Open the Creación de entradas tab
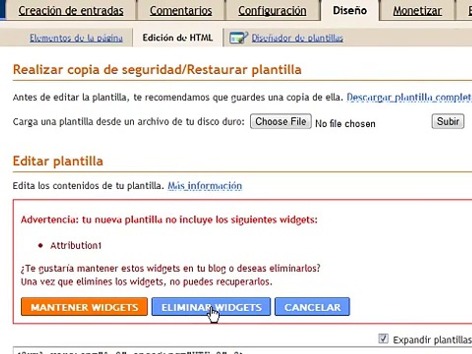This screenshot has height=354, width=472. coord(71,11)
